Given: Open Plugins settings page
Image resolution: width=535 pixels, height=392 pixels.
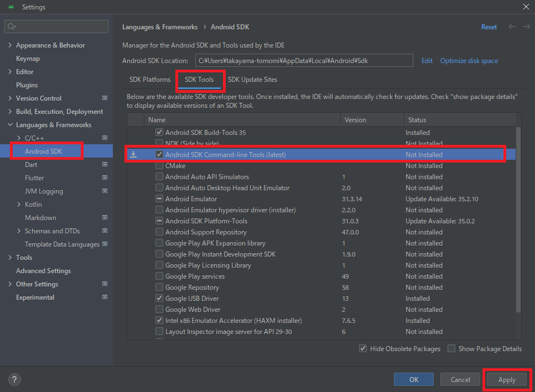Looking at the screenshot, I should click(x=27, y=85).
